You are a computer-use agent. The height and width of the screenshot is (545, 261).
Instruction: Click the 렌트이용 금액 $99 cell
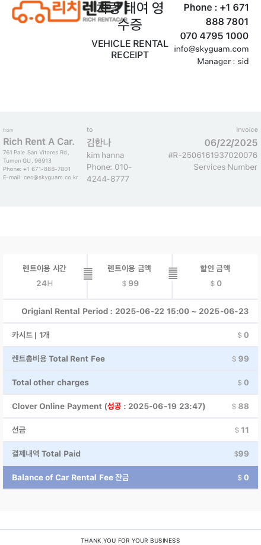tap(130, 276)
